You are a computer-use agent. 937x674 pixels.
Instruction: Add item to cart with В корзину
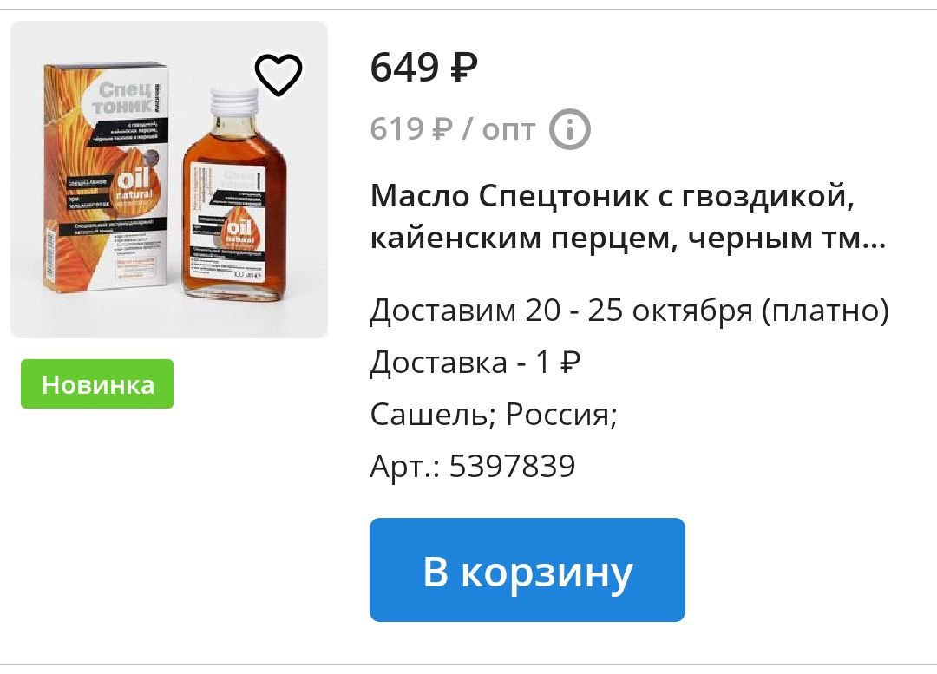527,569
